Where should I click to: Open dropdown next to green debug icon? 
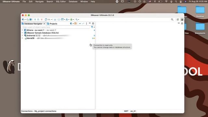coord(73,19)
